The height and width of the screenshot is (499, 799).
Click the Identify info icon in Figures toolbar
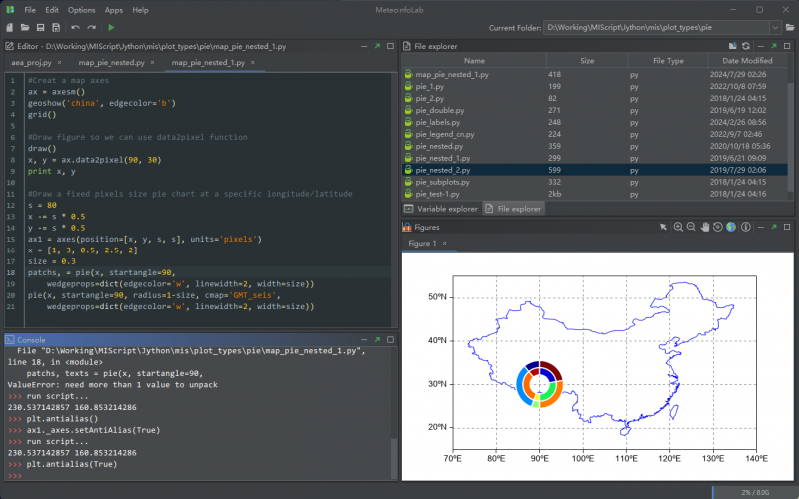click(x=744, y=227)
